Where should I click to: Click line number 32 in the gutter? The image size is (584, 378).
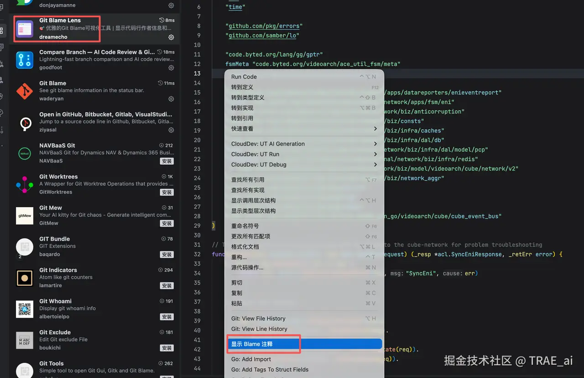[x=197, y=254]
